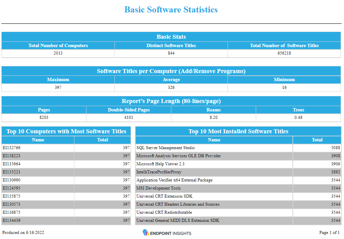Screen dimensions: 344x239
Task: Click the Average value 326
Action: [x=171, y=88]
